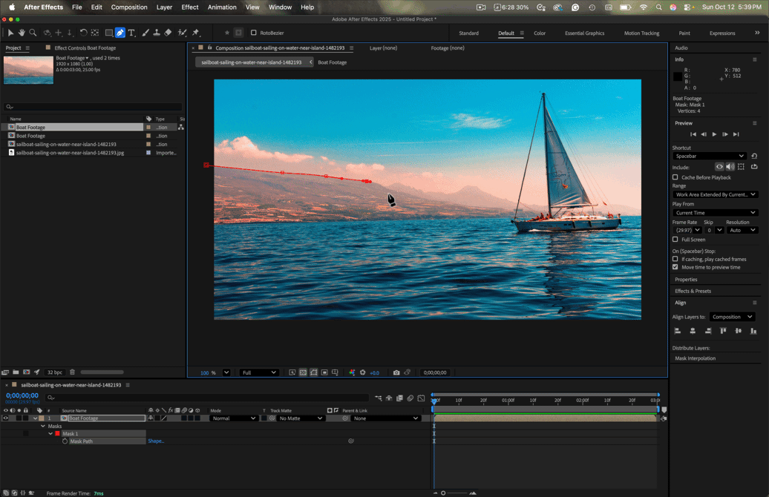Open the Align Layers to Composition dropdown

coord(732,317)
